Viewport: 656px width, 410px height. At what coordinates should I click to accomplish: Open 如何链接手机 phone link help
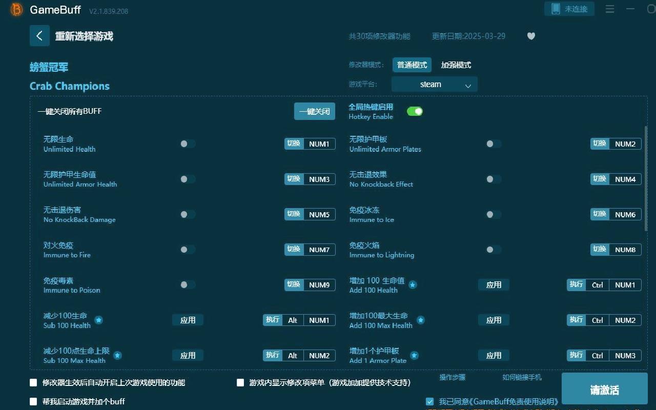pyautogui.click(x=522, y=377)
